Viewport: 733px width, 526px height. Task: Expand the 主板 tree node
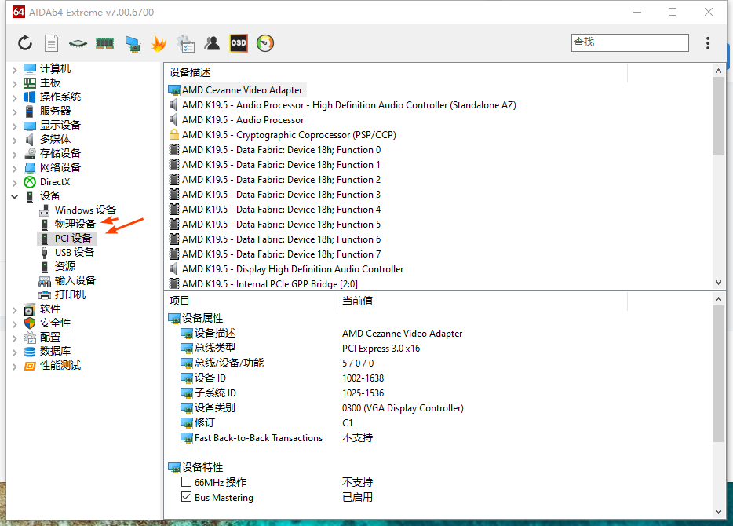[14, 84]
